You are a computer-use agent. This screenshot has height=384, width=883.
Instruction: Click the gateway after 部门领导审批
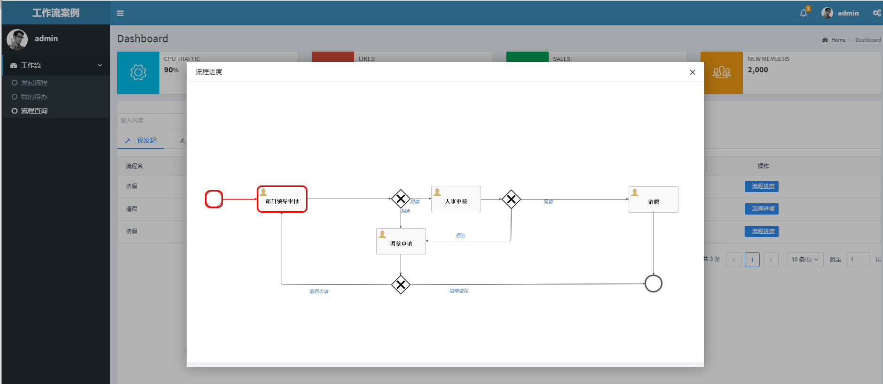coord(401,199)
